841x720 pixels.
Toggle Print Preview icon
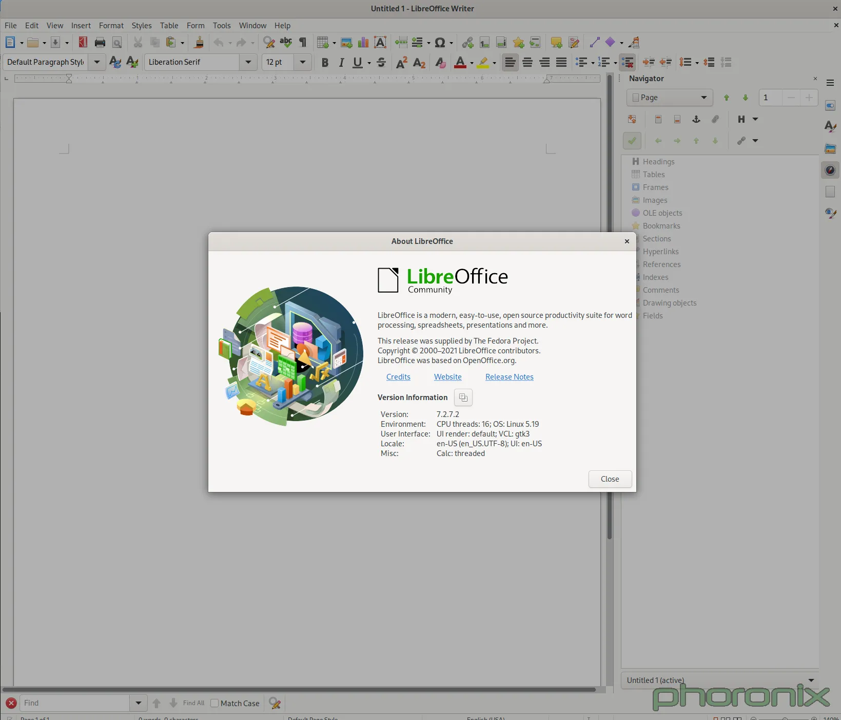[x=117, y=43]
